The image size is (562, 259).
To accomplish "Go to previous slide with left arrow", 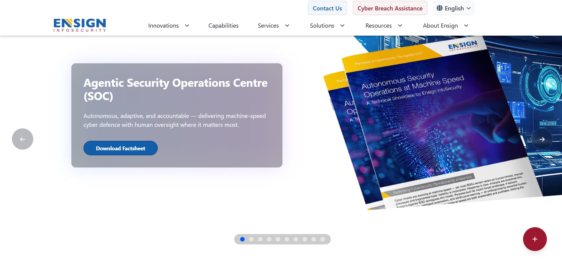I will [23, 139].
